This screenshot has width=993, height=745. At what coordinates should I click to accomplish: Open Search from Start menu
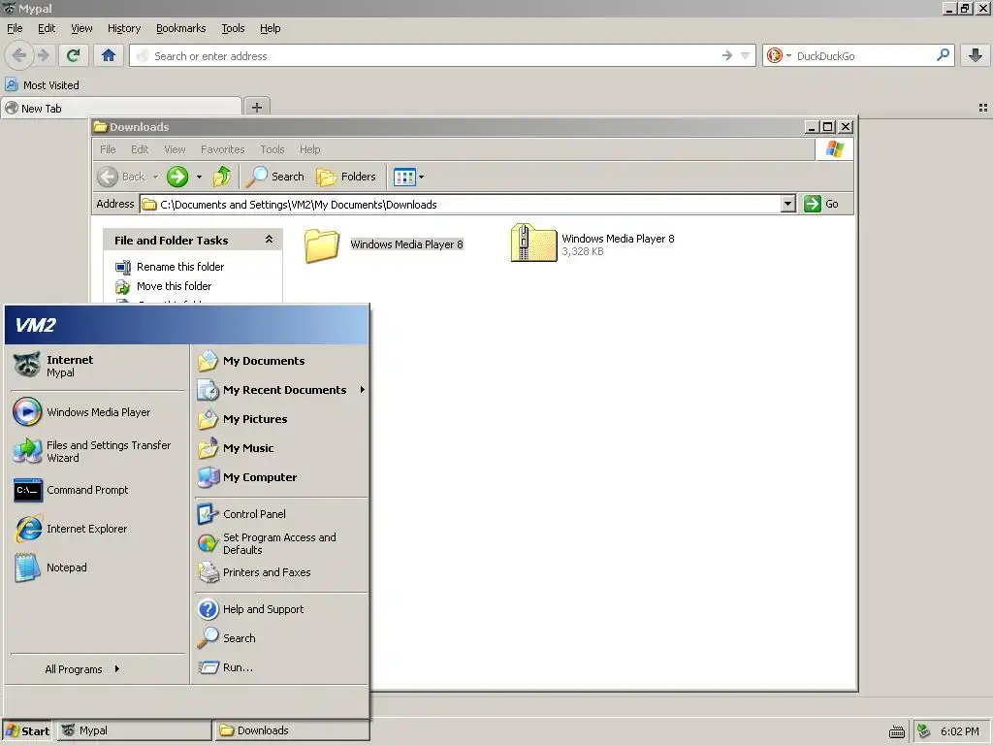[x=280, y=638]
